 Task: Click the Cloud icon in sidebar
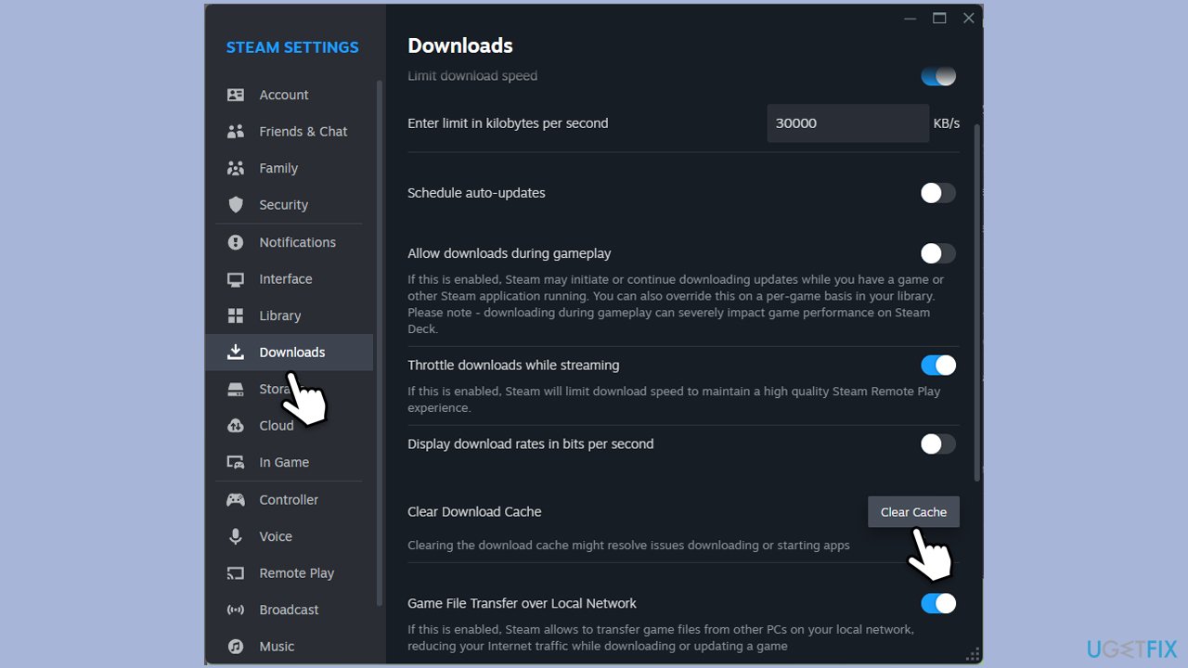[x=236, y=426]
